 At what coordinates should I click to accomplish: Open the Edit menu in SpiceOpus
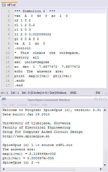[12, 105]
